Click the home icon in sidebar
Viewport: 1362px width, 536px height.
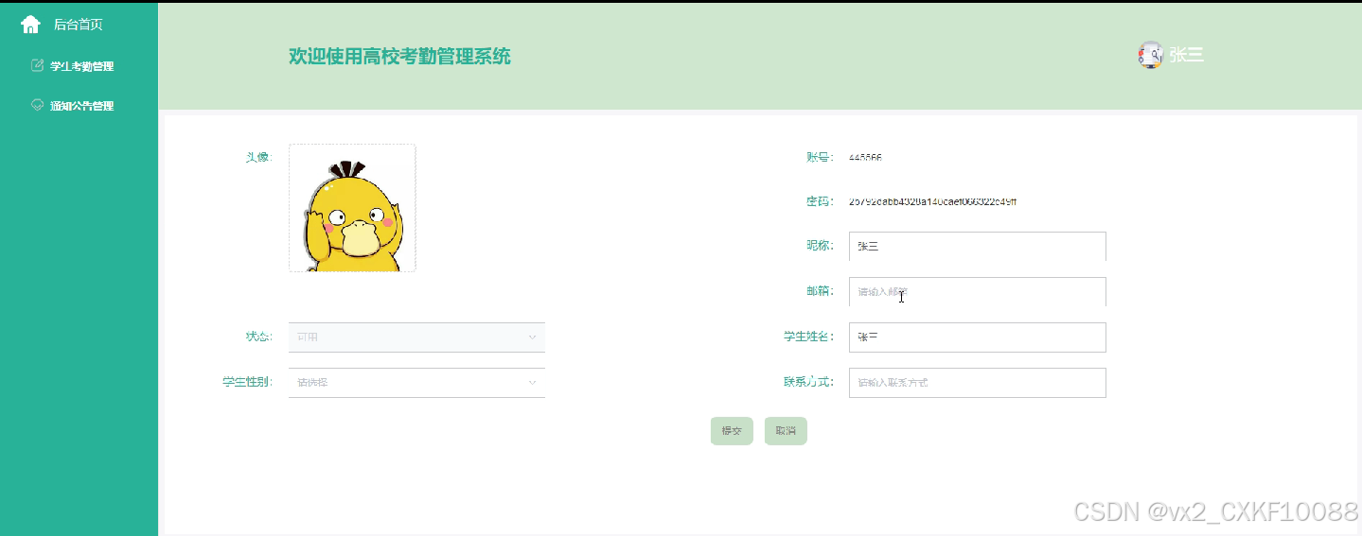(x=30, y=25)
